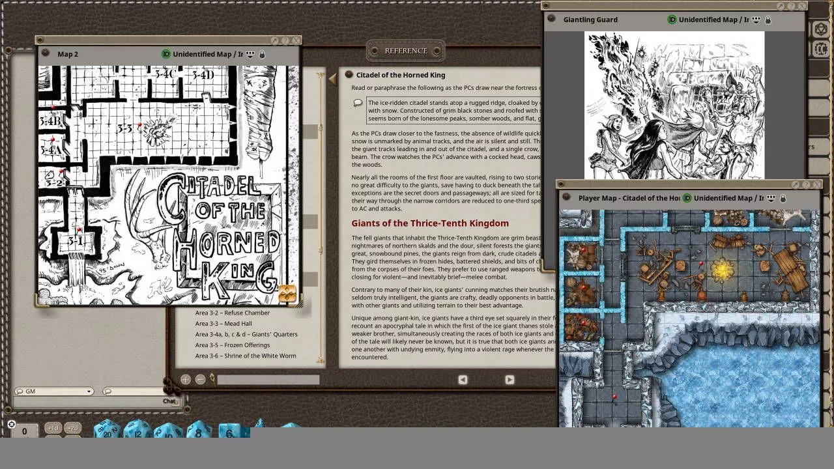The height and width of the screenshot is (469, 834).
Task: Go to the previous reference page
Action: [x=463, y=380]
